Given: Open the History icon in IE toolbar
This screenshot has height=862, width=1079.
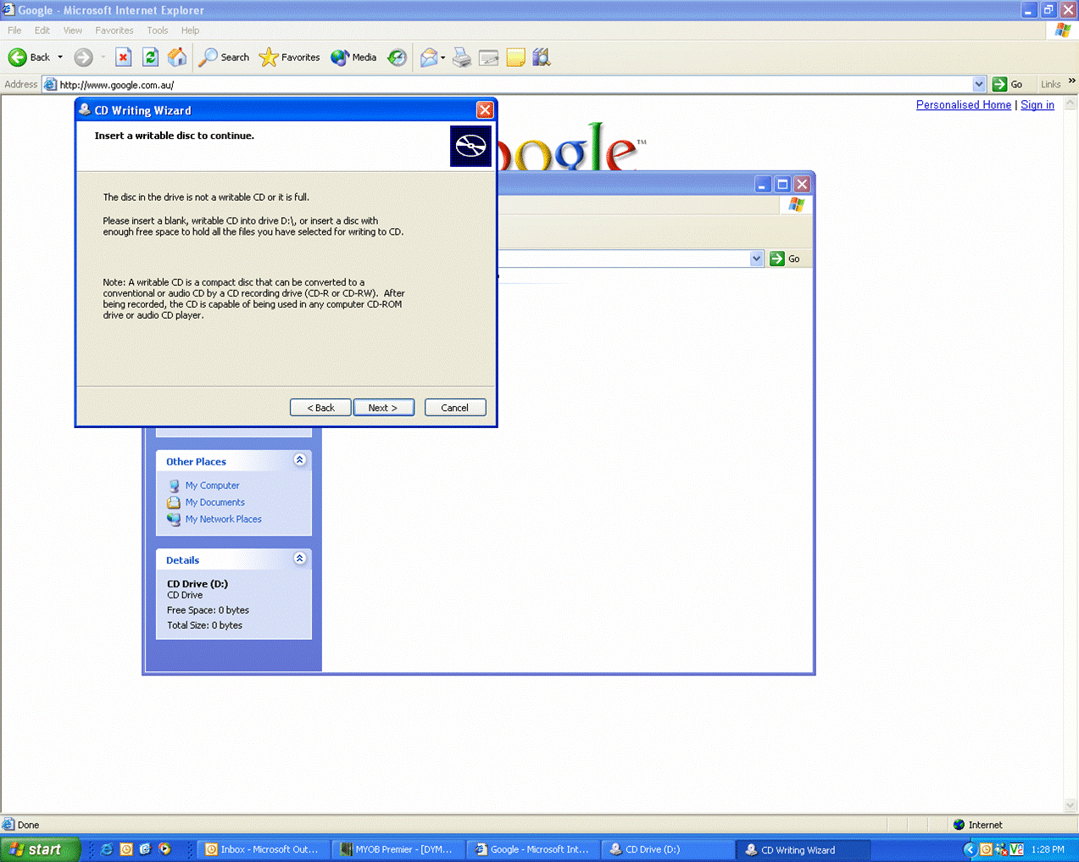Looking at the screenshot, I should 397,58.
